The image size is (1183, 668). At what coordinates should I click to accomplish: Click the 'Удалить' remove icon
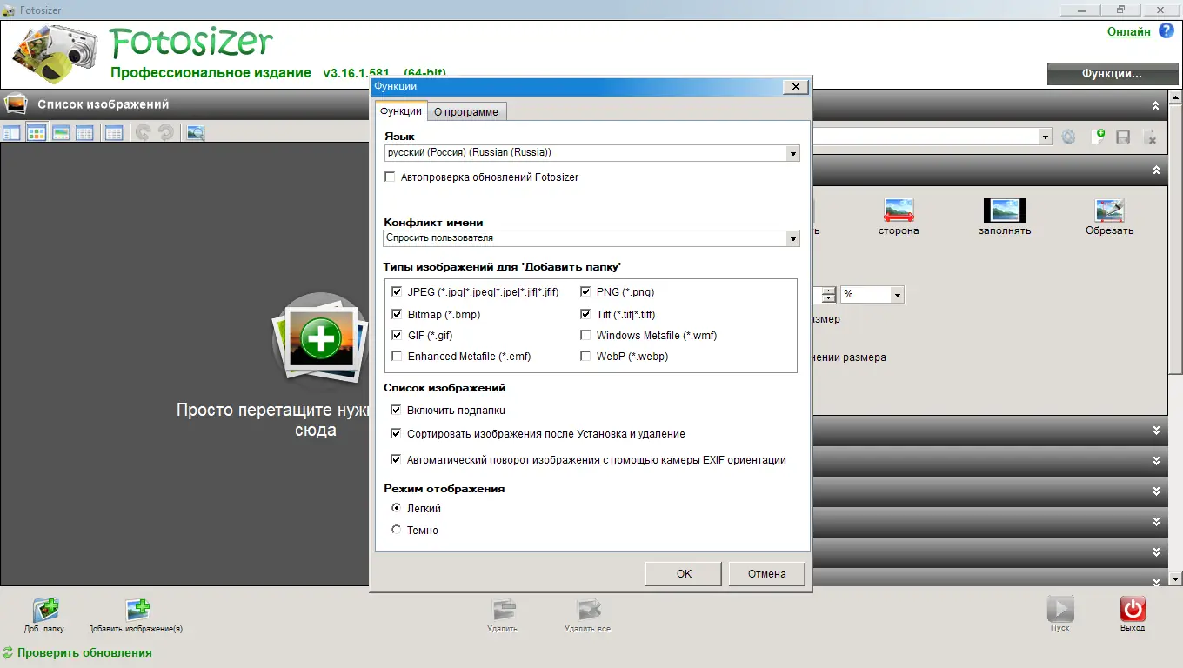point(503,615)
